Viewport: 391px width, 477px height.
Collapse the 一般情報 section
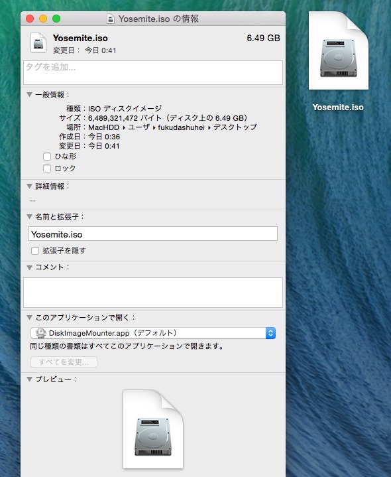[x=29, y=95]
